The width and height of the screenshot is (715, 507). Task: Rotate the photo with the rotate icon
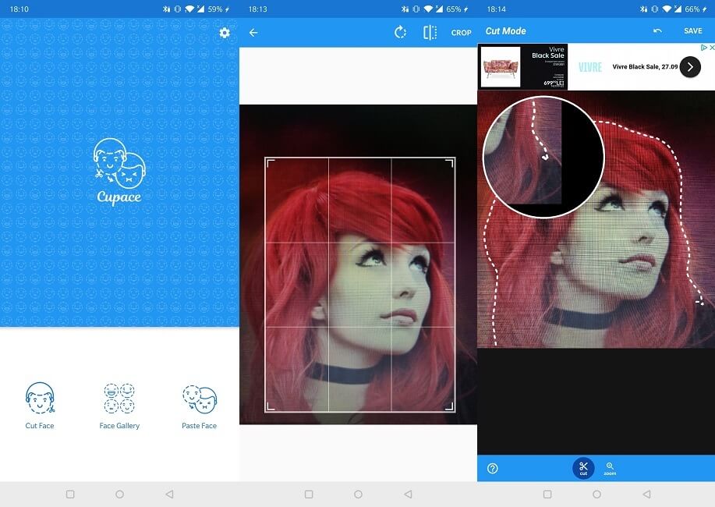click(400, 33)
